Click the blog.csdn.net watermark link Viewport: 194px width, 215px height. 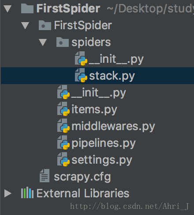[130, 206]
